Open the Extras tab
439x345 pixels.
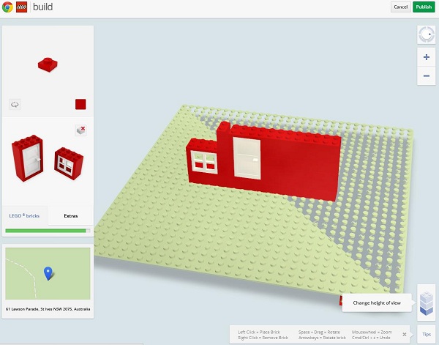pyautogui.click(x=71, y=216)
